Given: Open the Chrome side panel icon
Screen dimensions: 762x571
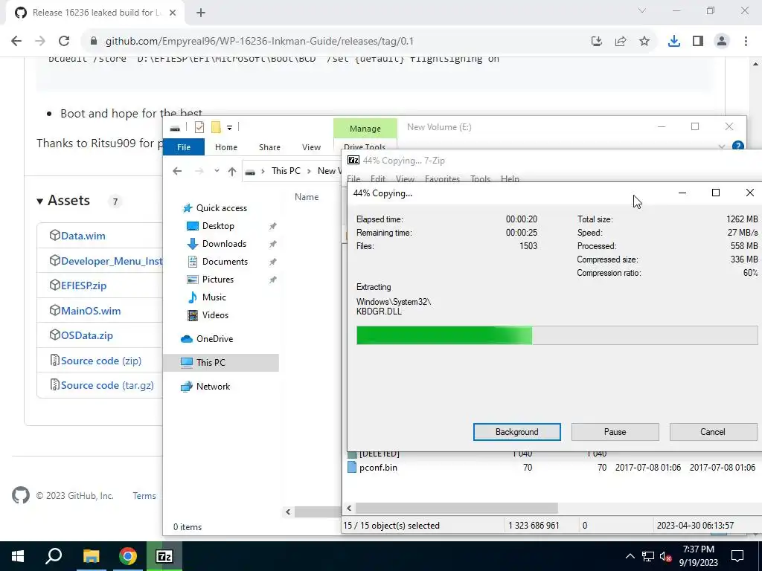Looking at the screenshot, I should click(x=698, y=42).
